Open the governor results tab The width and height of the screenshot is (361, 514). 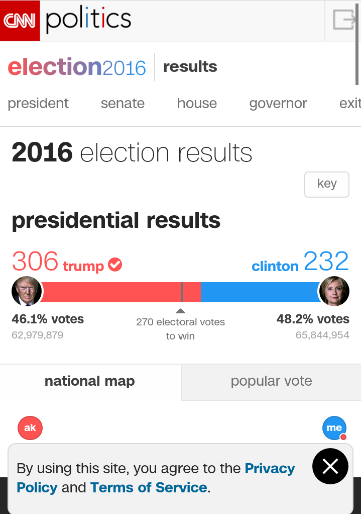coord(278,104)
